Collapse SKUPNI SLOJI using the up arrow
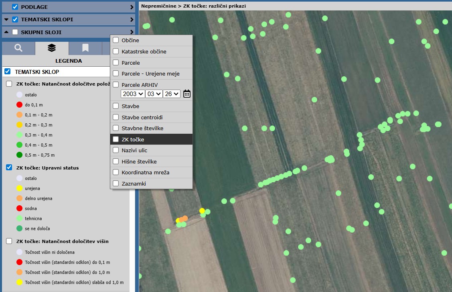 (x=6, y=32)
